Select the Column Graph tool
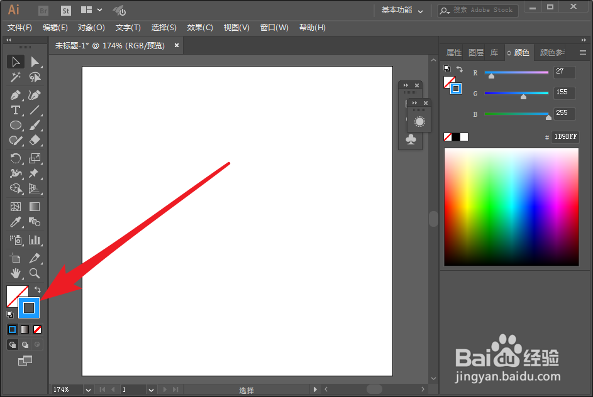Screen dimensions: 593x397 35,240
